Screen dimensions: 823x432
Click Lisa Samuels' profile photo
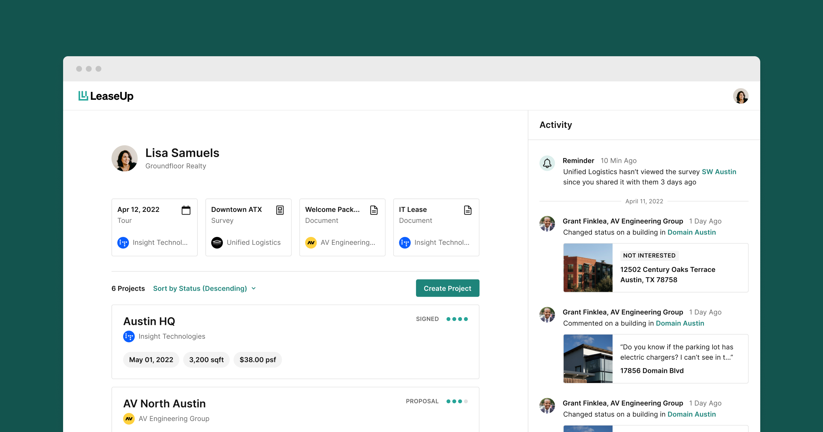pos(124,158)
